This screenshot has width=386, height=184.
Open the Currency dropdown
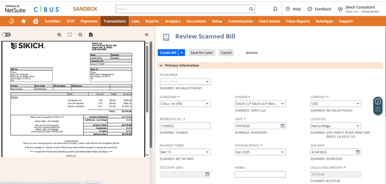(x=358, y=103)
